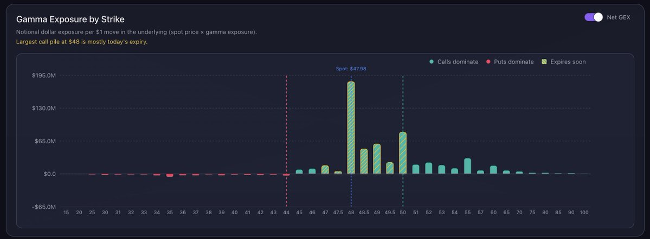650x239 pixels.
Task: Select the bar at strike 48.5
Action: click(364, 161)
